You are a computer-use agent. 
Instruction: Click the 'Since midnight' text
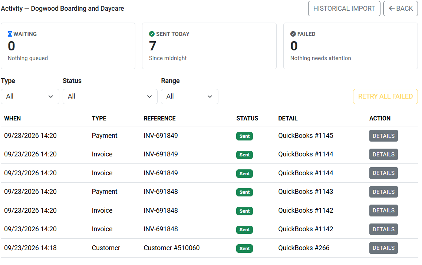tap(168, 58)
